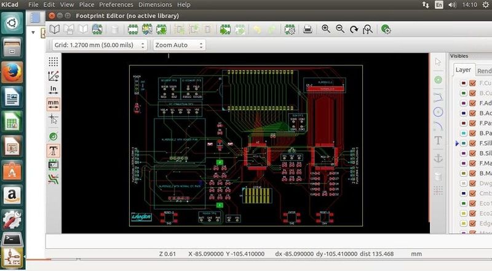Viewport: 492px width, 271px height.
Task: Switch units to millimeters
Action: click(x=54, y=104)
